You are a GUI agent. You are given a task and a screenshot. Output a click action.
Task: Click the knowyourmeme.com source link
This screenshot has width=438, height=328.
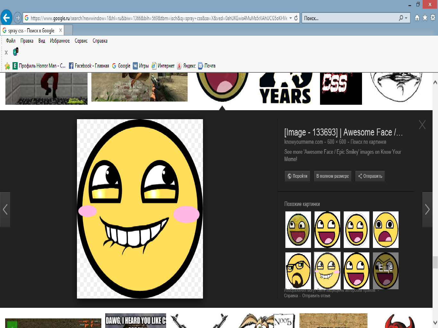(304, 142)
